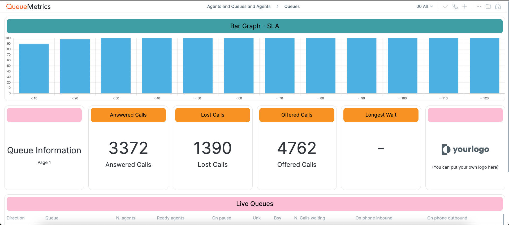
Task: Click the 3372 answered calls value
Action: coord(128,148)
